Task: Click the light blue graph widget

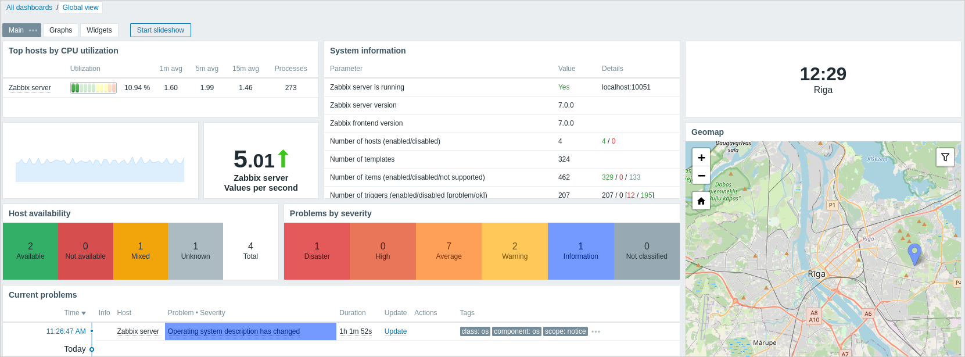Action: 101,160
